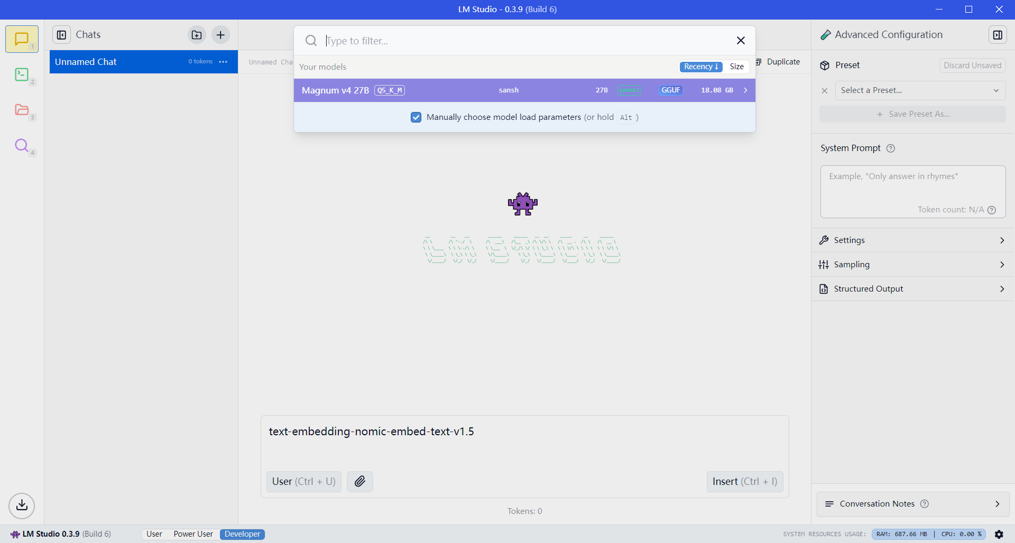Expand Magnum v4 27B row chevron
This screenshot has width=1015, height=543.
pyautogui.click(x=745, y=90)
